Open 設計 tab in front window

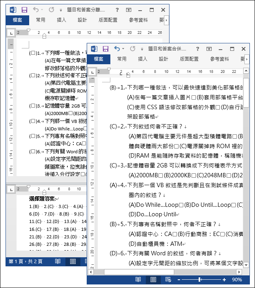point(163,59)
